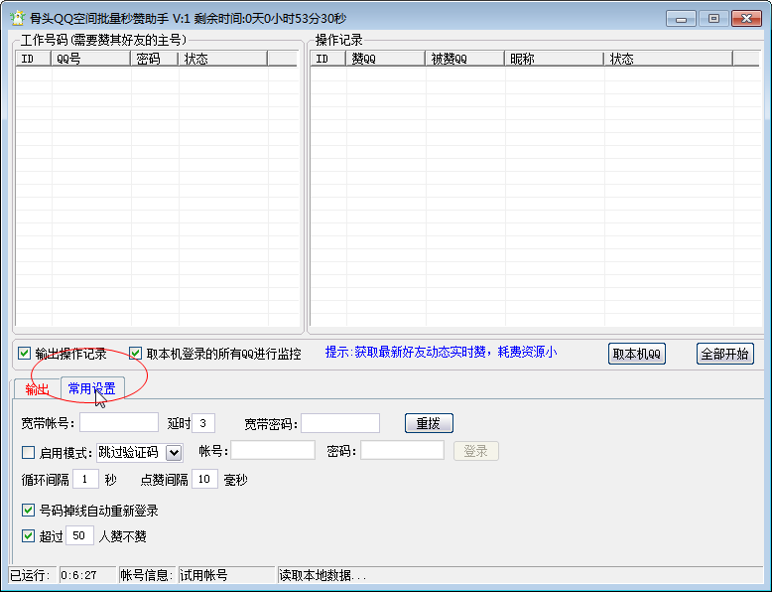Viewport: 772px width, 592px height.
Task: Open the 跳过验证码 mode dropdown
Action: 174,453
